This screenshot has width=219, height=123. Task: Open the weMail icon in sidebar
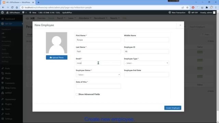(2, 93)
